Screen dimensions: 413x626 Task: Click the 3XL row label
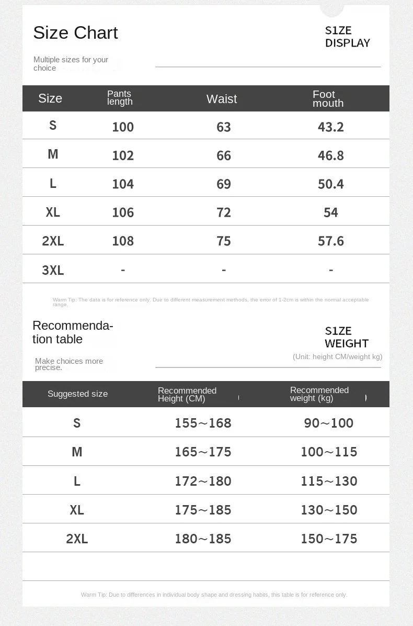click(x=53, y=270)
